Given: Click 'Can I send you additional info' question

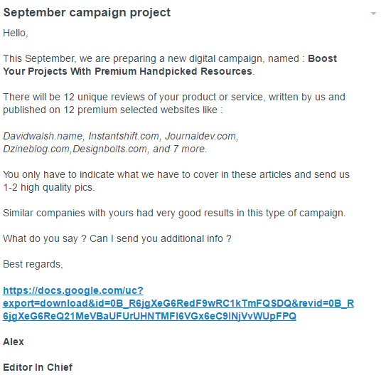Looking at the screenshot, I should pos(161,238).
